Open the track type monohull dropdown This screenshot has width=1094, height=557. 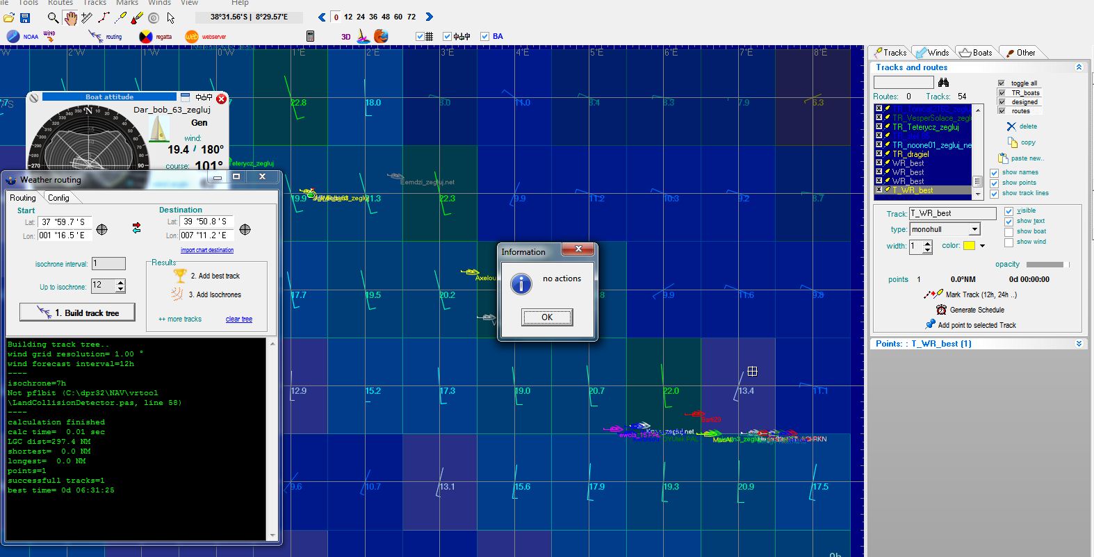coord(974,229)
